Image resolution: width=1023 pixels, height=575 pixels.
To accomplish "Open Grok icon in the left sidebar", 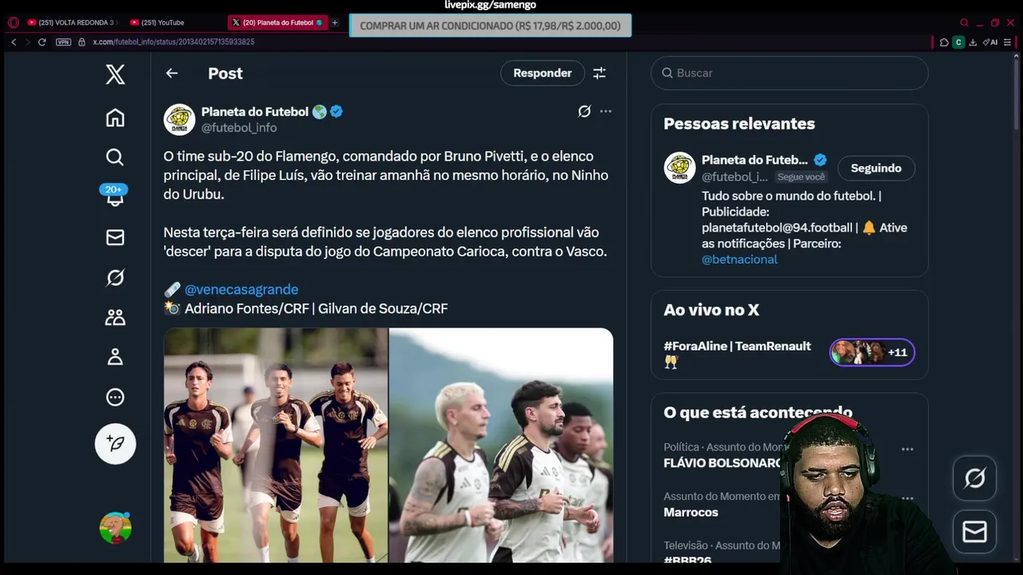I will coord(115,277).
